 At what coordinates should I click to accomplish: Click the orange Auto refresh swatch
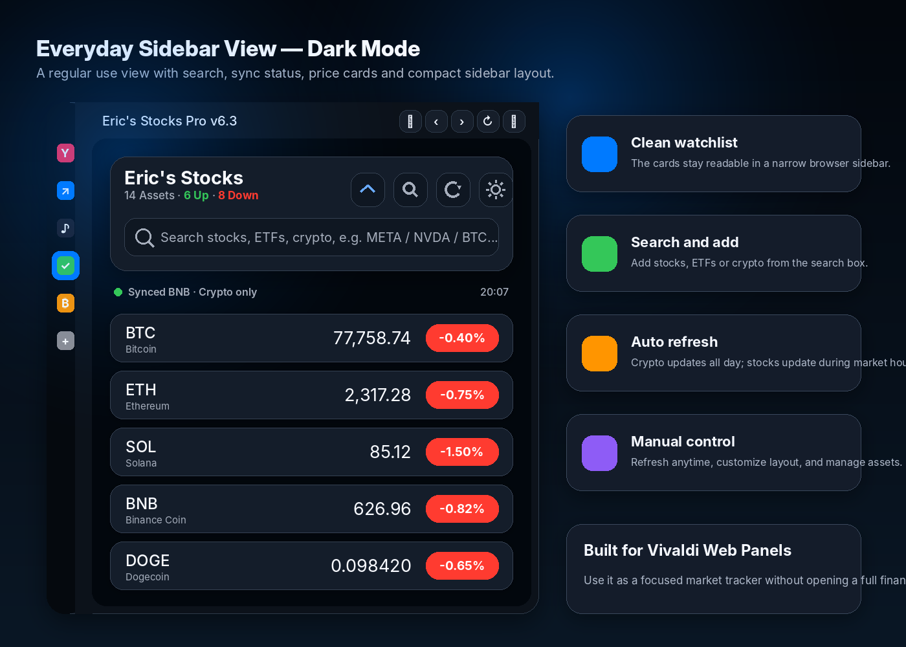click(599, 353)
